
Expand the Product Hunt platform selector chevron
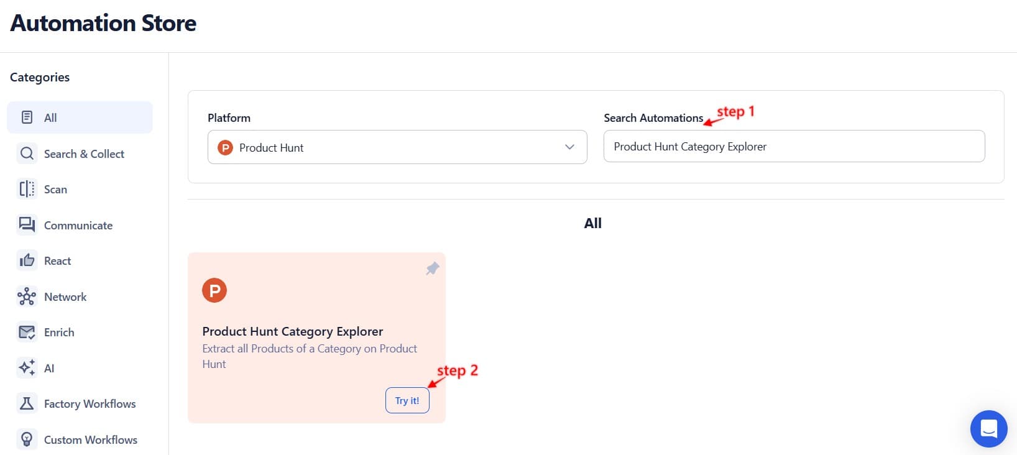(569, 147)
